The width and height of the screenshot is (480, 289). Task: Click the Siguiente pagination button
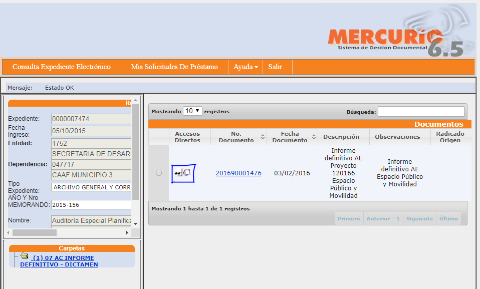click(x=419, y=218)
